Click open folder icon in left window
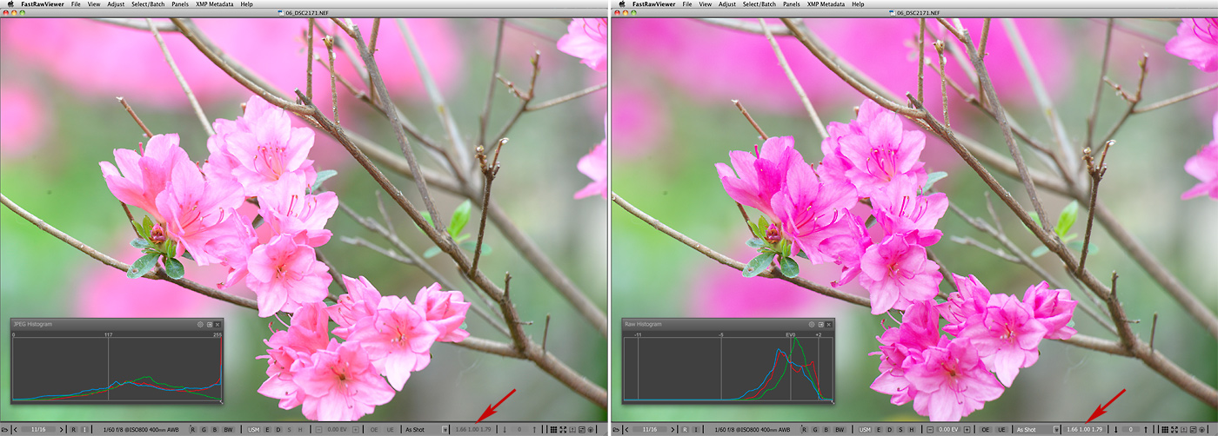This screenshot has height=436, width=1218. 5,429
